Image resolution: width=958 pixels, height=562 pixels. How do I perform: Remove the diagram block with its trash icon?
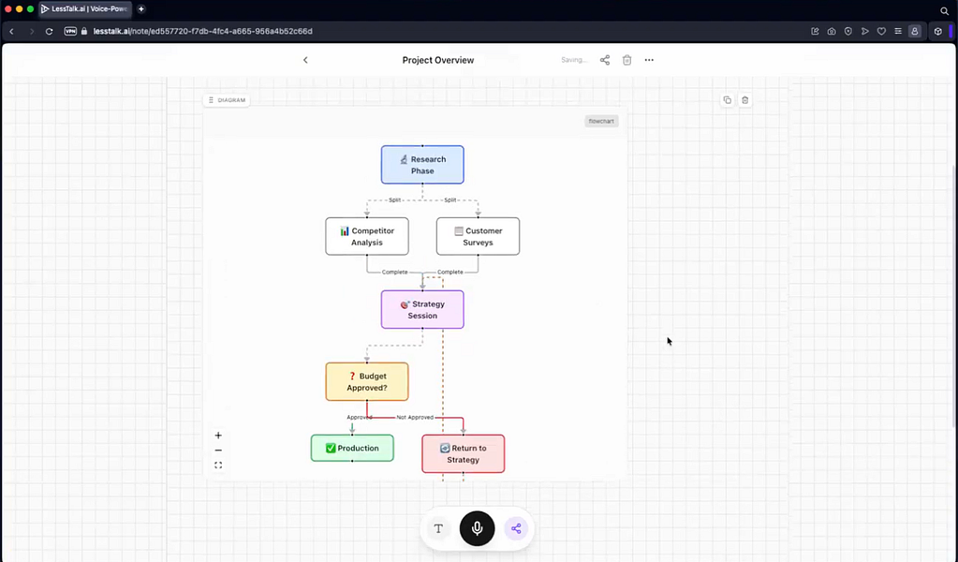tap(744, 99)
